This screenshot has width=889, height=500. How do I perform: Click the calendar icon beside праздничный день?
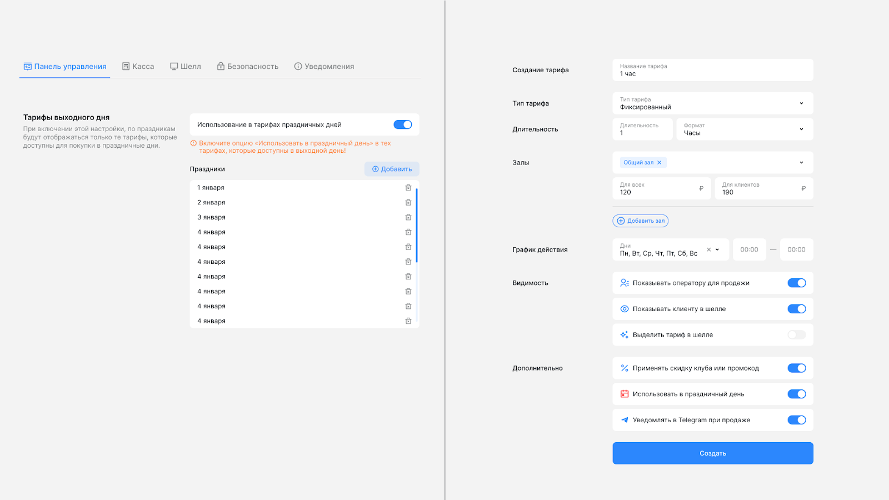(625, 394)
